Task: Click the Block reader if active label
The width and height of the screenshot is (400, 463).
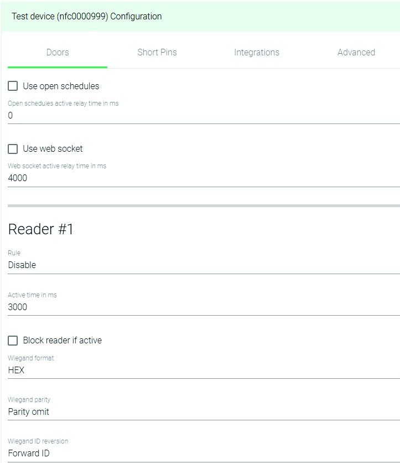Action: tap(62, 341)
